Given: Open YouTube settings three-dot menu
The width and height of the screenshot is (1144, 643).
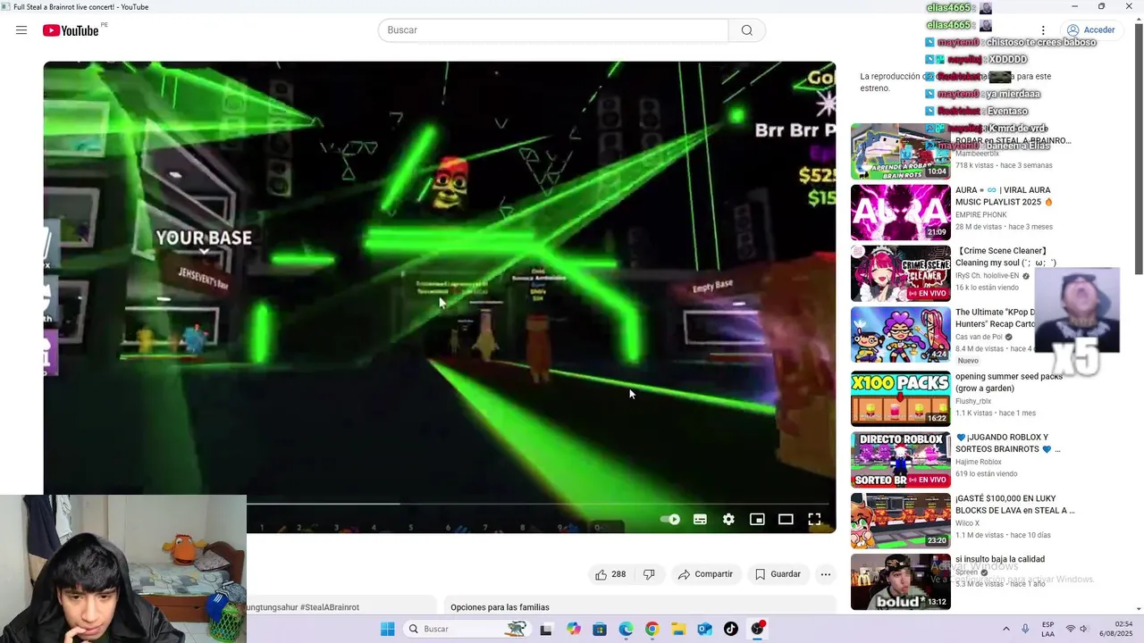Looking at the screenshot, I should (x=1043, y=30).
